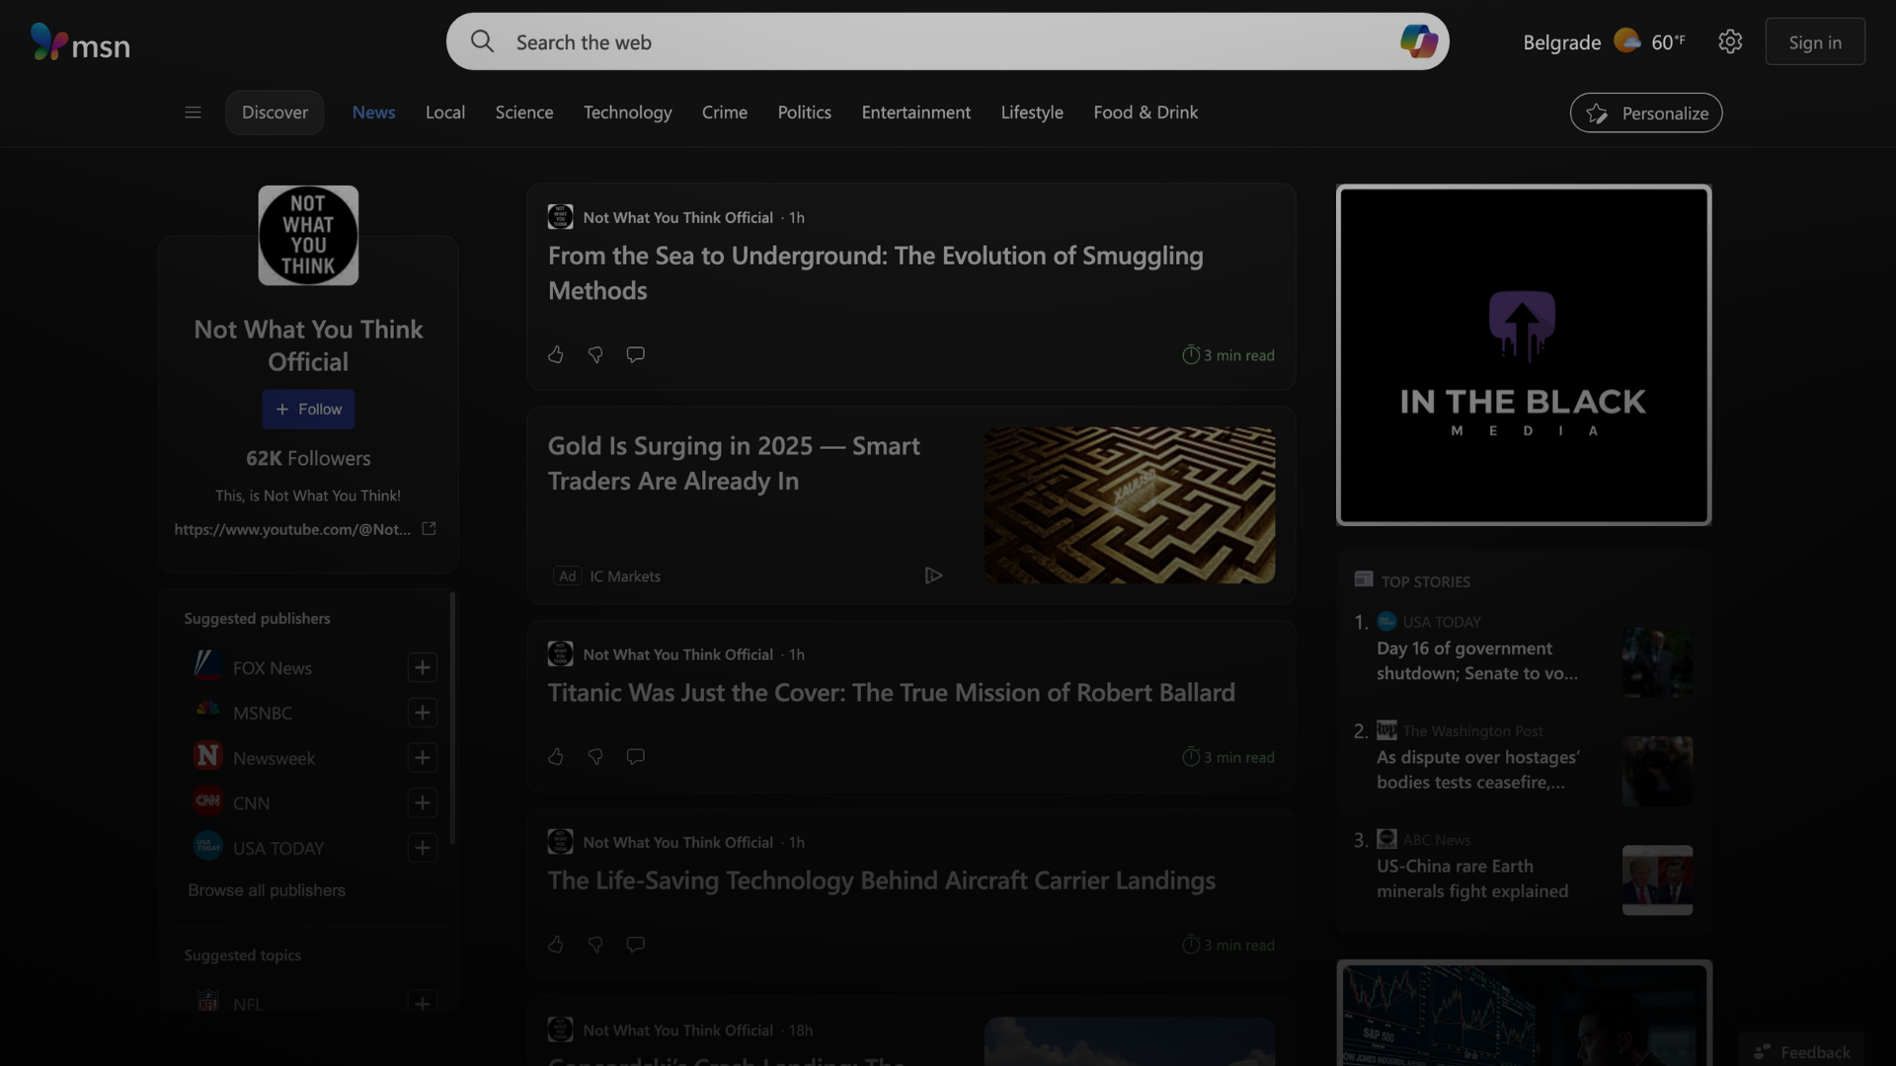
Task: Follow the FOX News publisher
Action: tap(422, 668)
